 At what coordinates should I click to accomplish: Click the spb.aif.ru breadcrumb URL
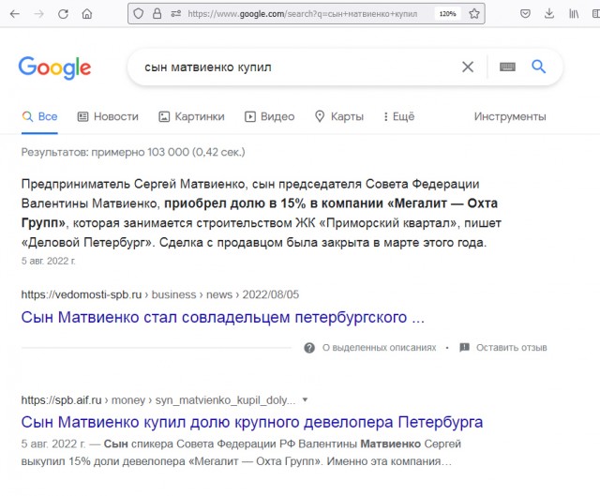[158, 400]
